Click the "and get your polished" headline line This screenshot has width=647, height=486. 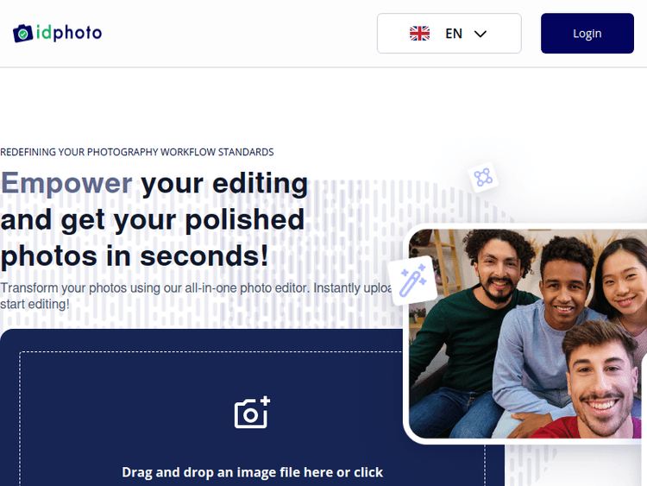[153, 219]
